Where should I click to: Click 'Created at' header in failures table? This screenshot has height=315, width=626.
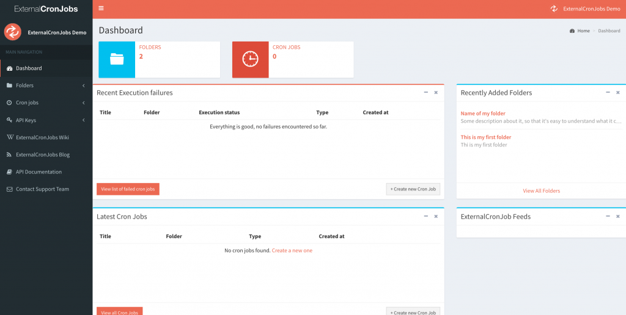(375, 112)
